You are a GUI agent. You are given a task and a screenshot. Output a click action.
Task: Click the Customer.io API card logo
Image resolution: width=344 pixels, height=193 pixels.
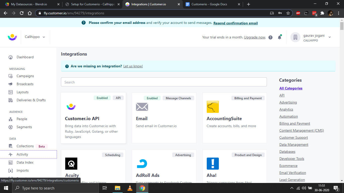pyautogui.click(x=71, y=107)
